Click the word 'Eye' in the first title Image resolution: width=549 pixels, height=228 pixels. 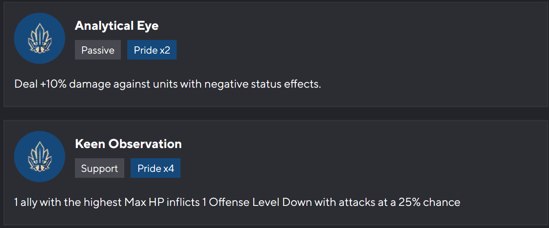click(148, 26)
